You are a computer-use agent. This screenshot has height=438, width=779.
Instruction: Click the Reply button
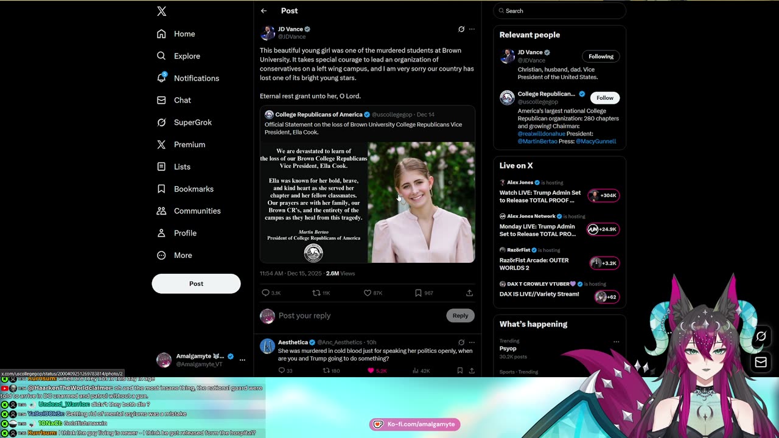click(x=460, y=316)
